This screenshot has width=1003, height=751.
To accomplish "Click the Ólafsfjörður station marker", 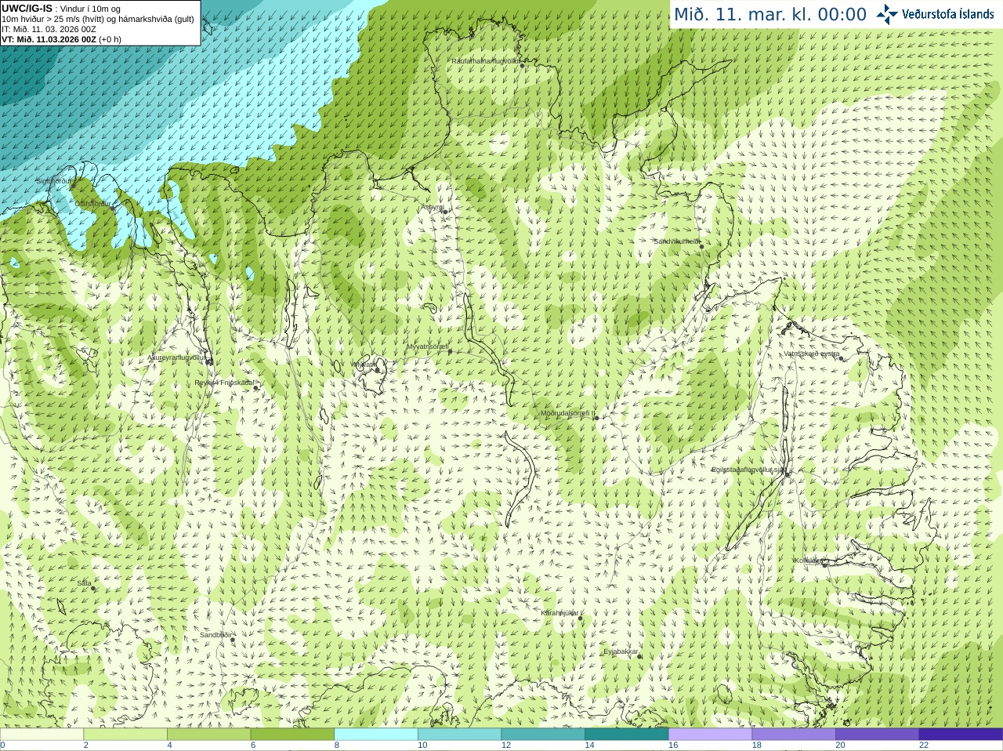I will 112,208.
